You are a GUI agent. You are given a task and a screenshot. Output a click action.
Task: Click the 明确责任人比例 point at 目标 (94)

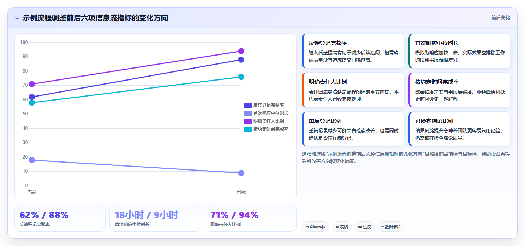click(241, 51)
